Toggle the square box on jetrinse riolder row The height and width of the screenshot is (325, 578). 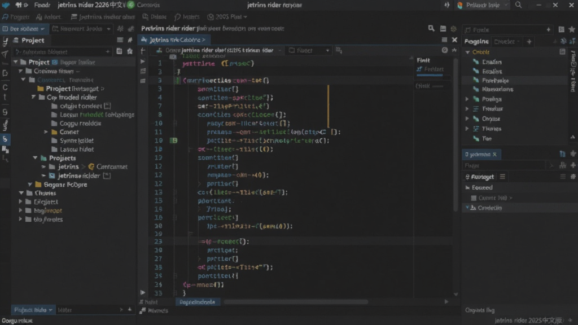107,176
